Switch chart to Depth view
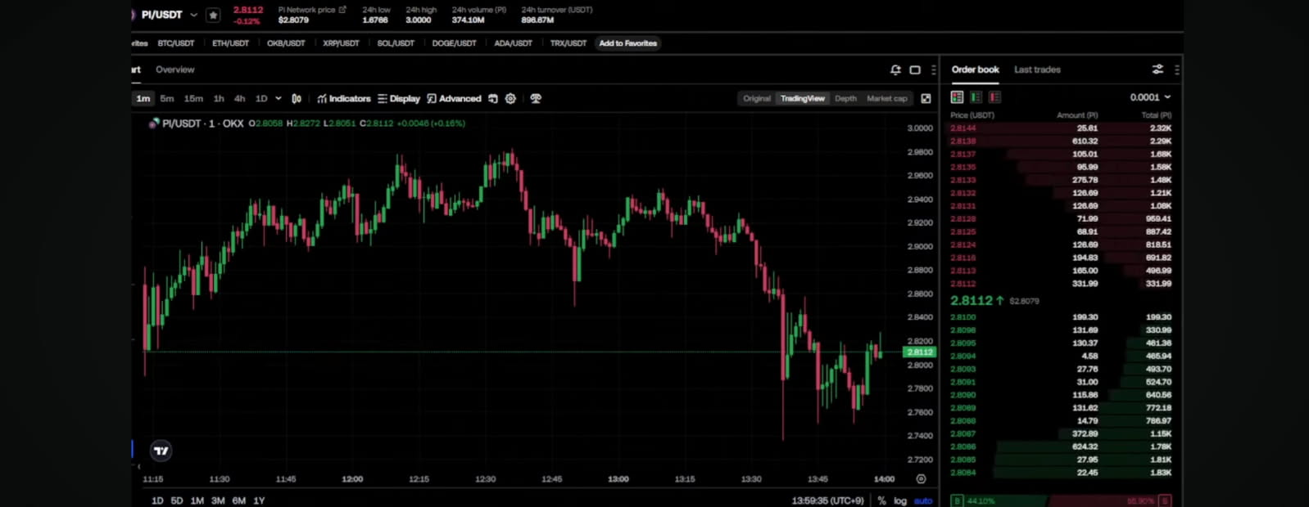This screenshot has height=507, width=1309. [845, 98]
